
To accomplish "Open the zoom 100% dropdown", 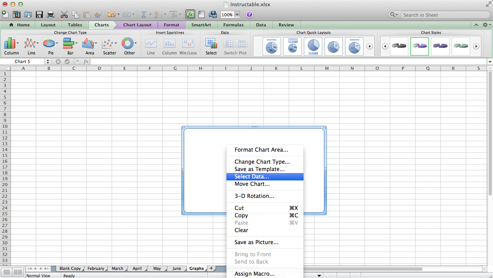I will point(237,15).
